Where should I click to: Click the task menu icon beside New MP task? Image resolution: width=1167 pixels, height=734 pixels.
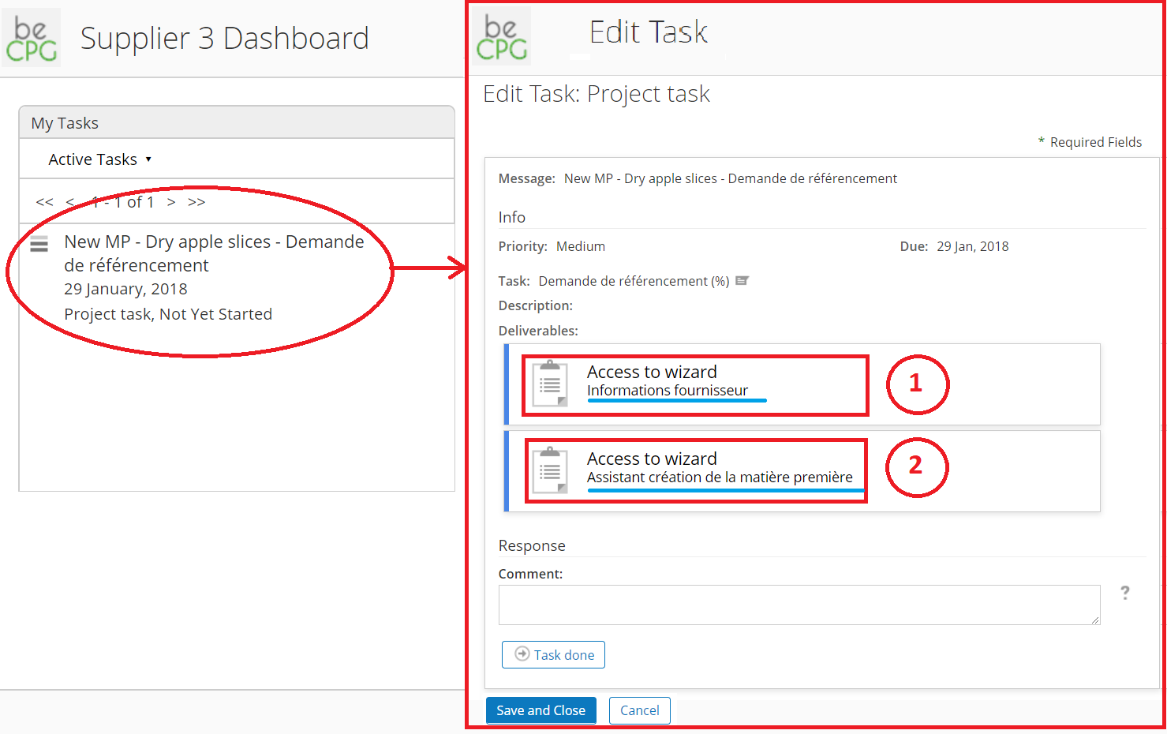point(39,244)
